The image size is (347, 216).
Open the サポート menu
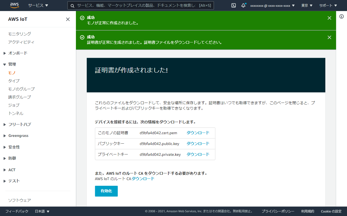click(x=328, y=5)
